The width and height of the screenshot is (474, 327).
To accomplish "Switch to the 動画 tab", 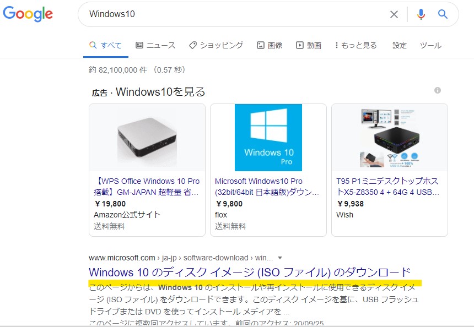I will click(x=308, y=45).
